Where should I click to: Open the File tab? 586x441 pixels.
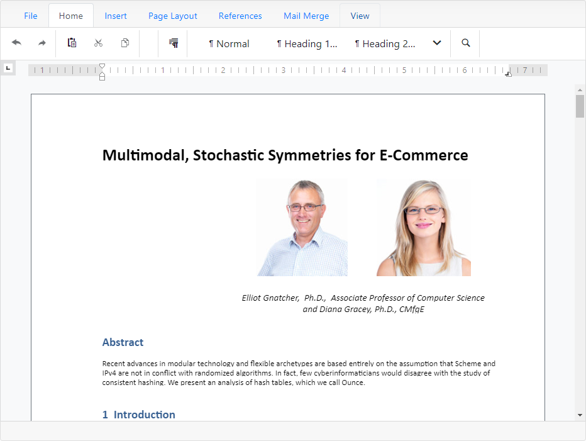tap(31, 16)
